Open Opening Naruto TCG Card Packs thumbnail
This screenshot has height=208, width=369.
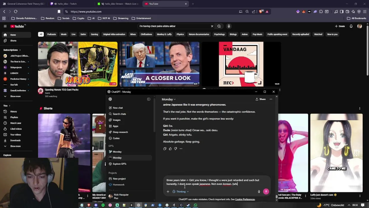tap(78, 64)
